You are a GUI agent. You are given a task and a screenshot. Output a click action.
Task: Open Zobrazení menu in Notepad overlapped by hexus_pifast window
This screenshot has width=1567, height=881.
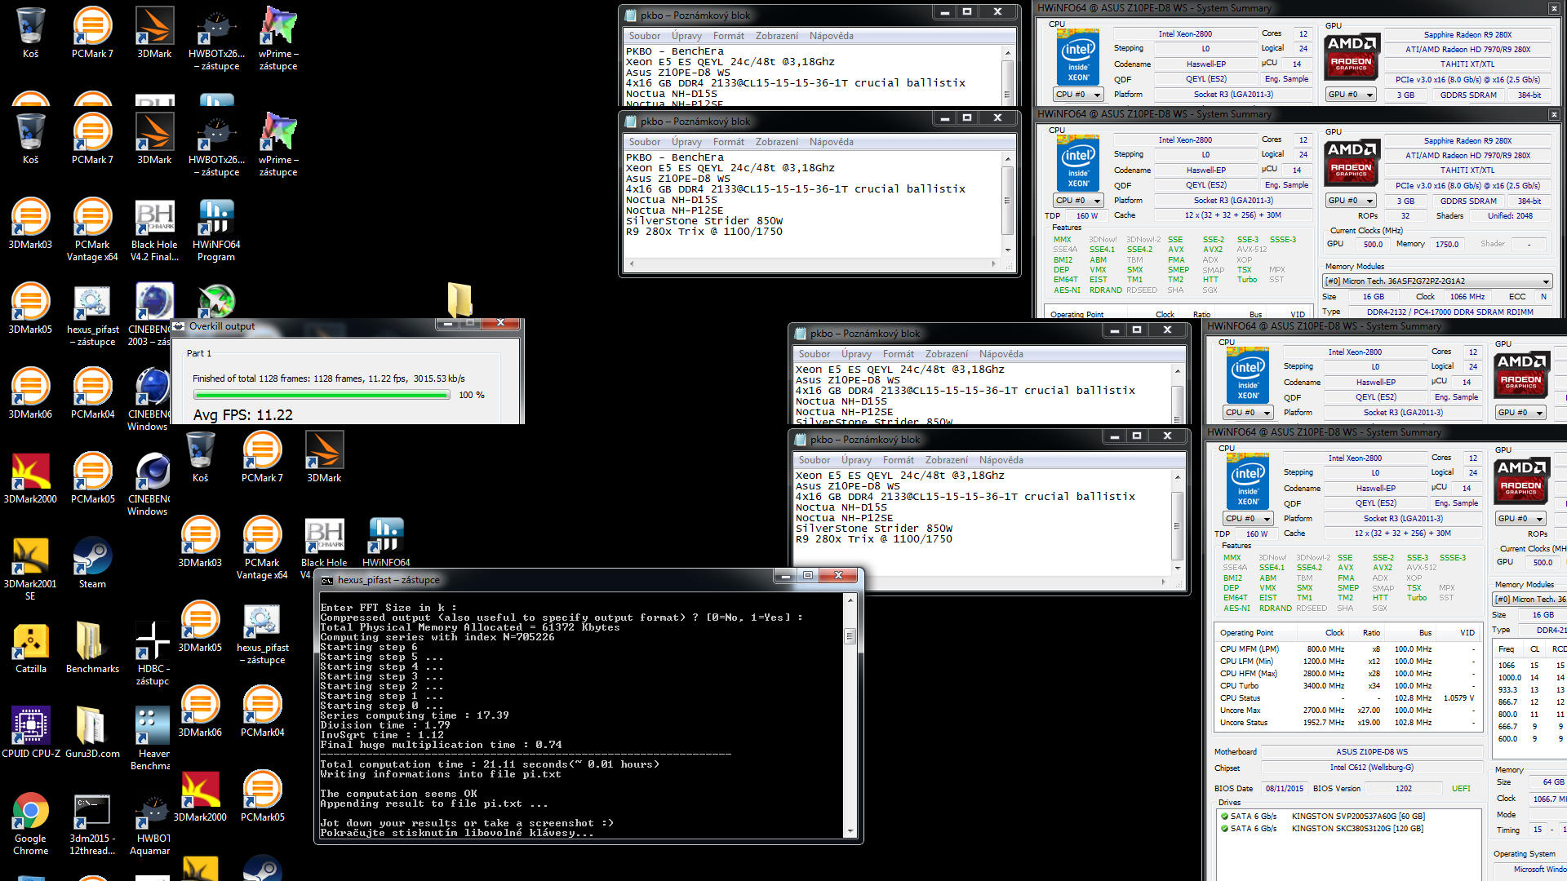(947, 460)
